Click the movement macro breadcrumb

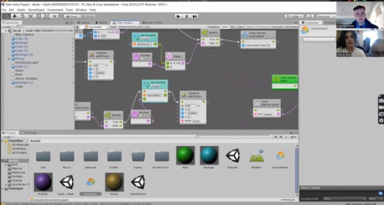(93, 27)
